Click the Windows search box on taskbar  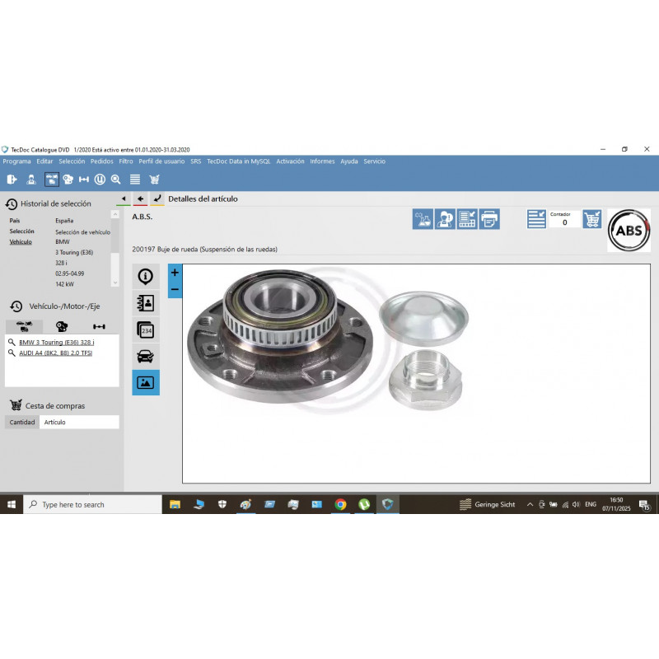[92, 504]
